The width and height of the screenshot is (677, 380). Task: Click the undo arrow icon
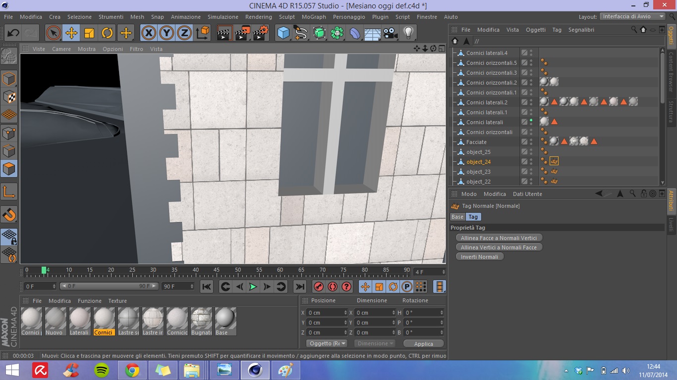tap(13, 33)
